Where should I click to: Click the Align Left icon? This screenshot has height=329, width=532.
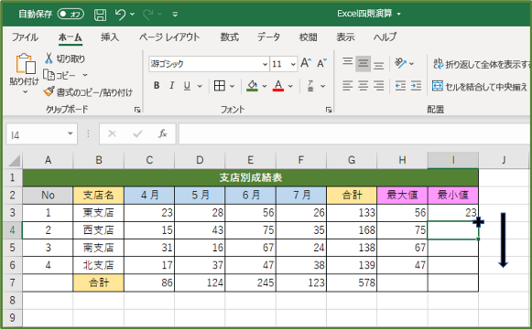(347, 86)
